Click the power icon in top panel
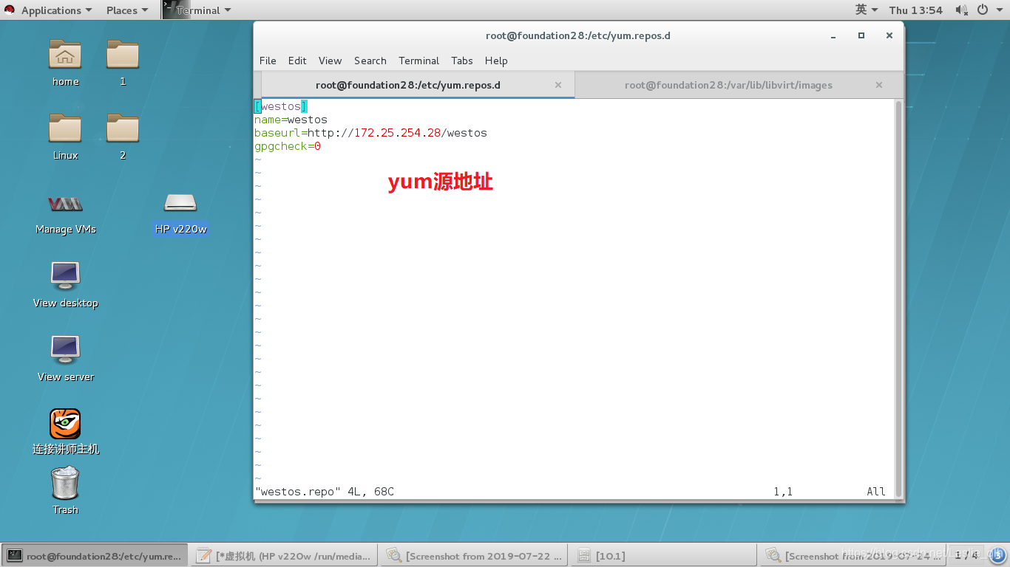This screenshot has height=567, width=1010. 983,10
